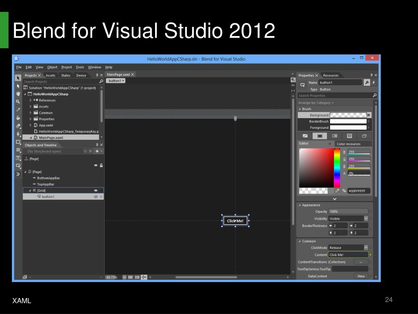The image size is (418, 314).
Task: Click the return scope to Page icon
Action: click(26, 159)
